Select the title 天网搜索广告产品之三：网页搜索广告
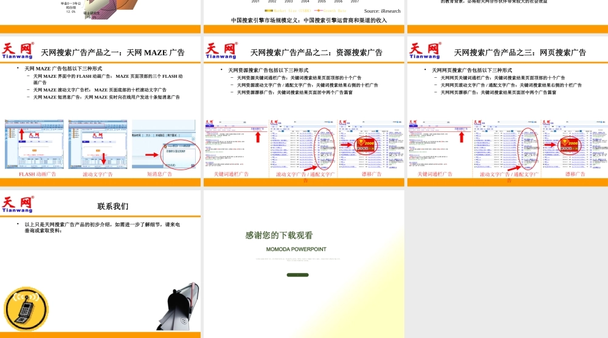The image size is (608, 338). click(x=520, y=52)
